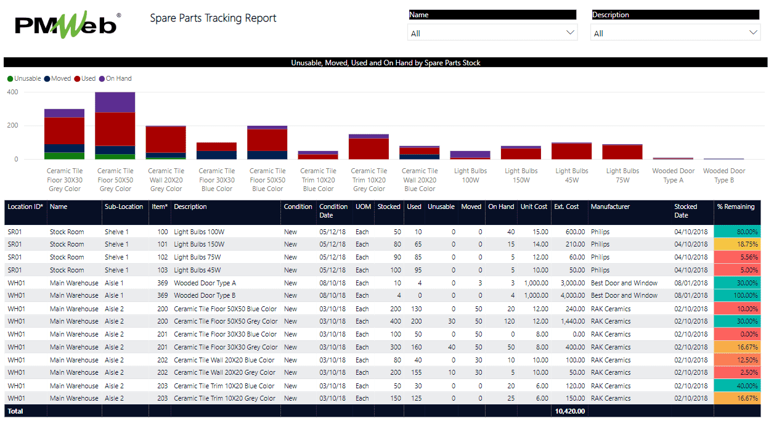Click the Stocked Date column header
This screenshot has width=774, height=429.
pyautogui.click(x=685, y=211)
